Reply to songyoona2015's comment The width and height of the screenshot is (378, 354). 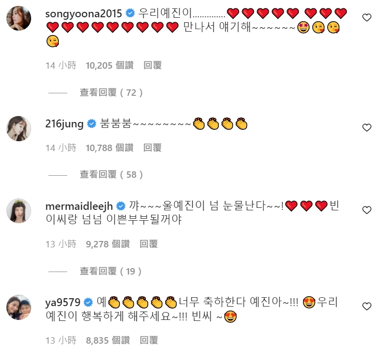point(153,65)
